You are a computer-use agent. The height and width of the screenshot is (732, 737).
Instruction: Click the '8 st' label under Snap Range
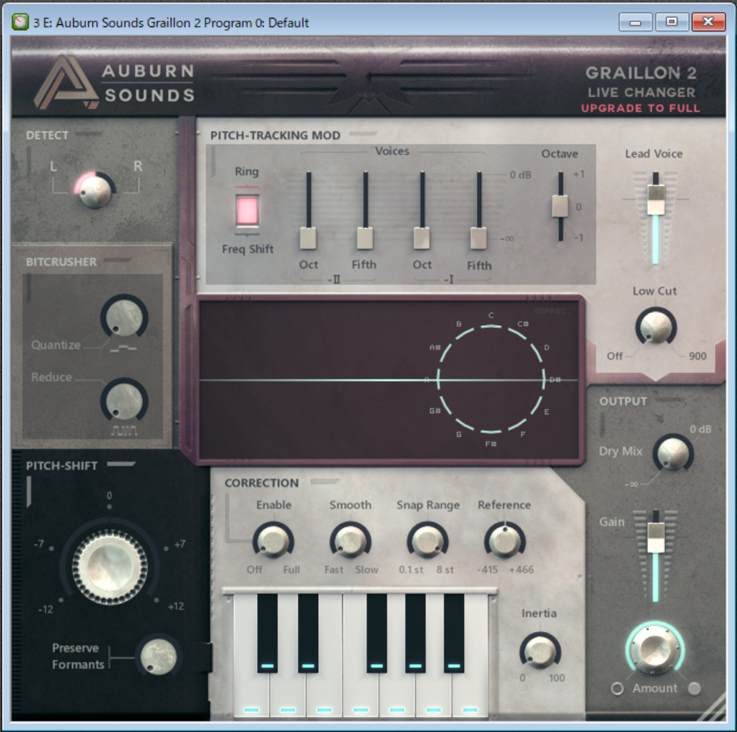coord(445,569)
